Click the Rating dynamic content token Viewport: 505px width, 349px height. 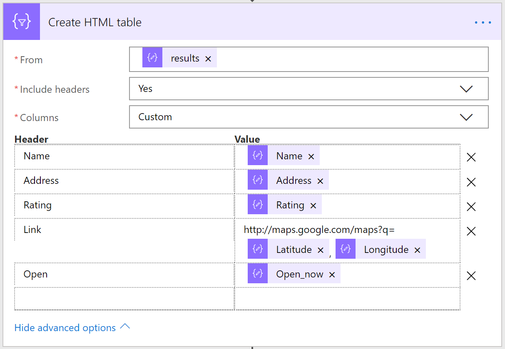click(x=290, y=205)
